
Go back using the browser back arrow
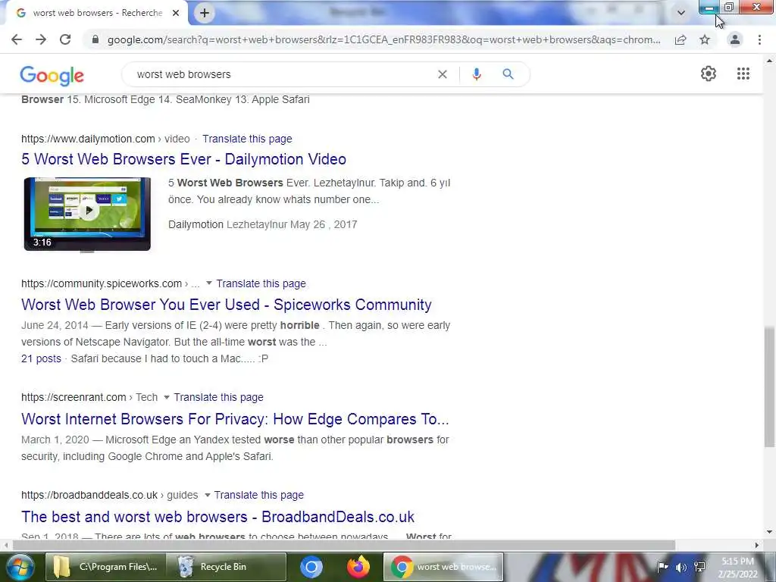pos(17,39)
